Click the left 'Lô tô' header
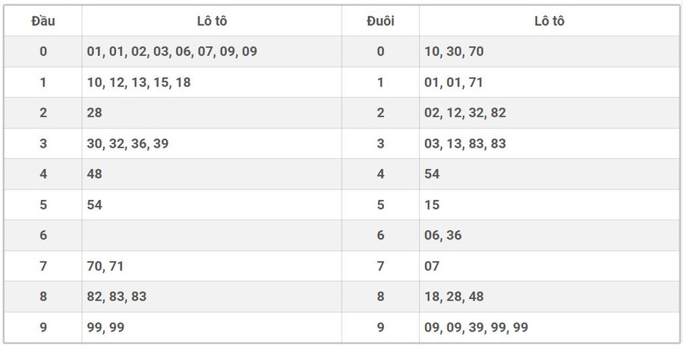683x346 pixels. [212, 21]
